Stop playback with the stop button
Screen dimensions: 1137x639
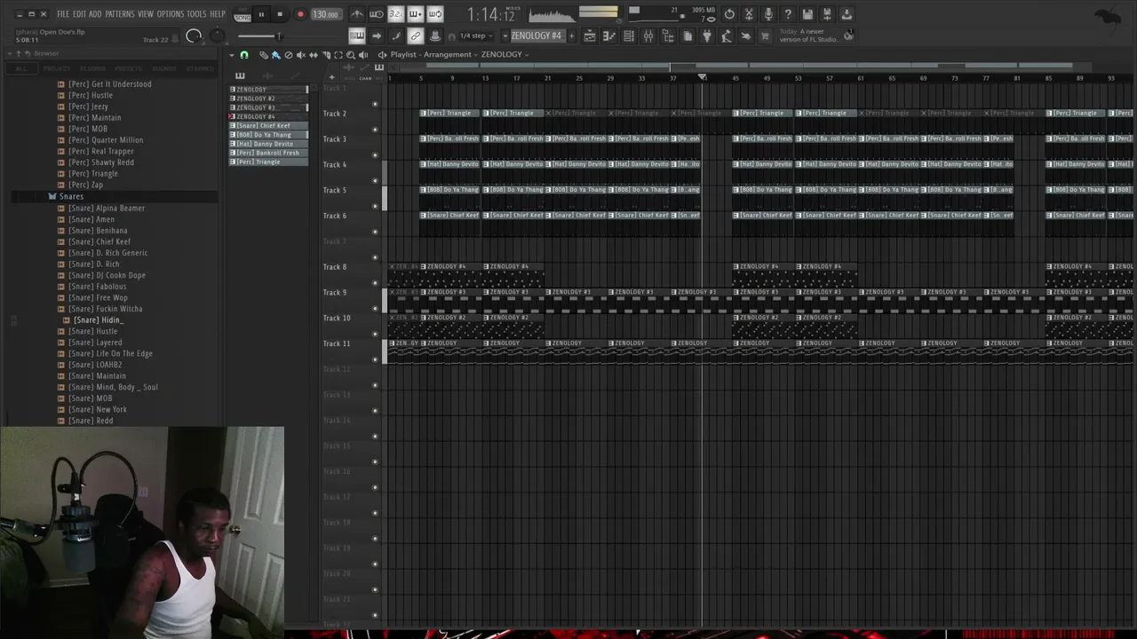coord(280,14)
